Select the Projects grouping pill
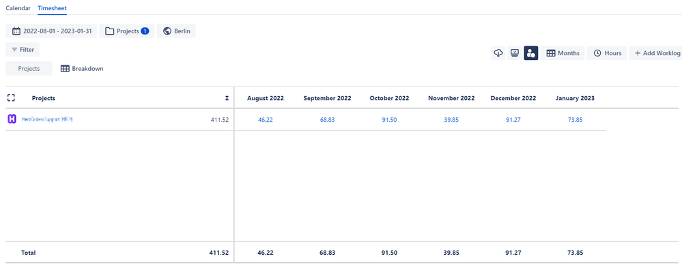 tap(29, 69)
